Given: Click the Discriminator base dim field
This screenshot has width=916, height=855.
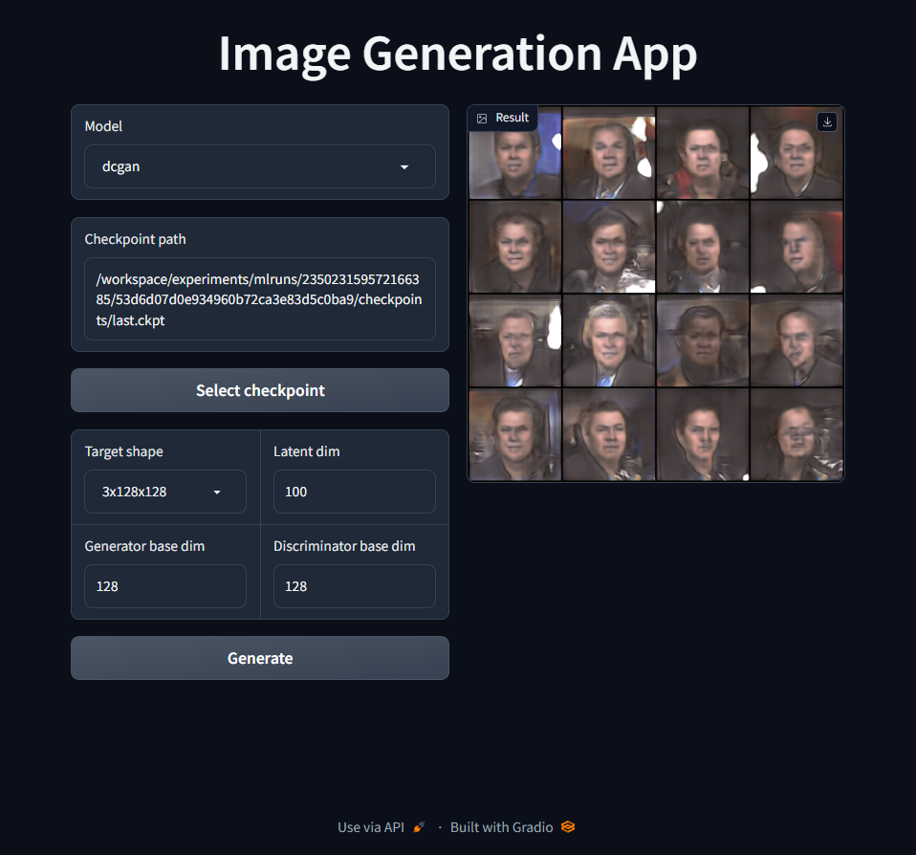Looking at the screenshot, I should (x=355, y=586).
